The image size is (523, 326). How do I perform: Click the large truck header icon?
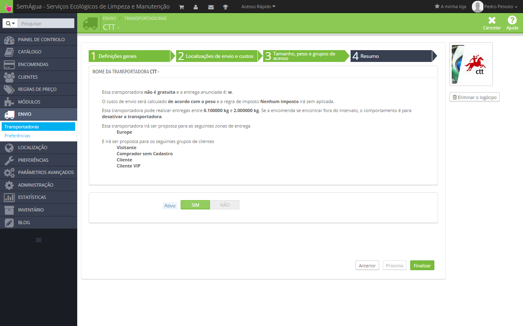[90, 23]
